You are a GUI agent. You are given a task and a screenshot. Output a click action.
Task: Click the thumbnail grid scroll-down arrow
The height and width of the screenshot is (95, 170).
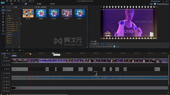click(x=87, y=47)
